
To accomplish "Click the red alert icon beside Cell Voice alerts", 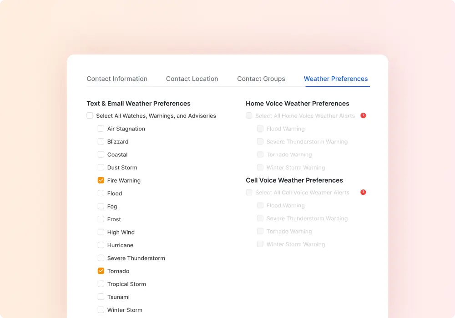I will [363, 192].
